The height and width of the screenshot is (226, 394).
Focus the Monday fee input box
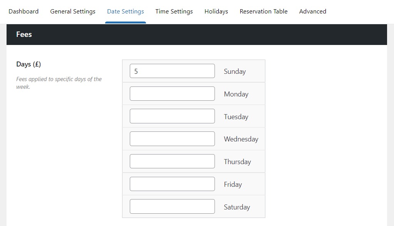click(x=172, y=94)
